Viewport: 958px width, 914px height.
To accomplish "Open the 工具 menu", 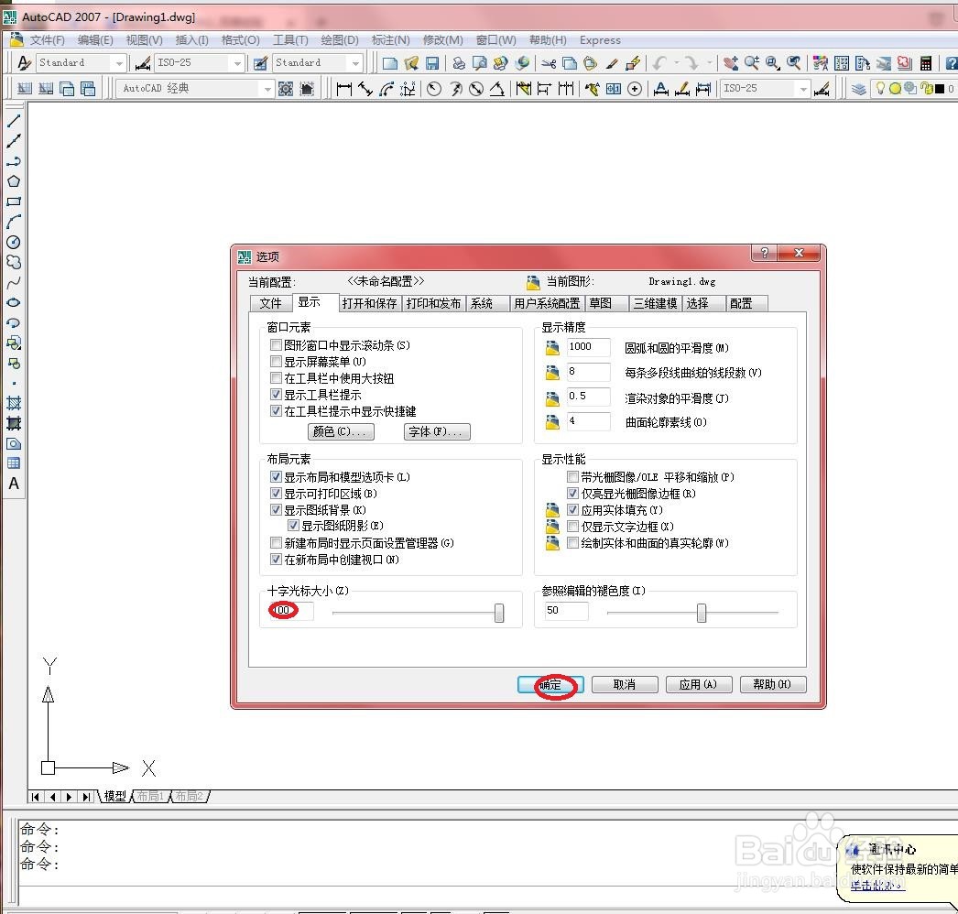I will tap(290, 40).
